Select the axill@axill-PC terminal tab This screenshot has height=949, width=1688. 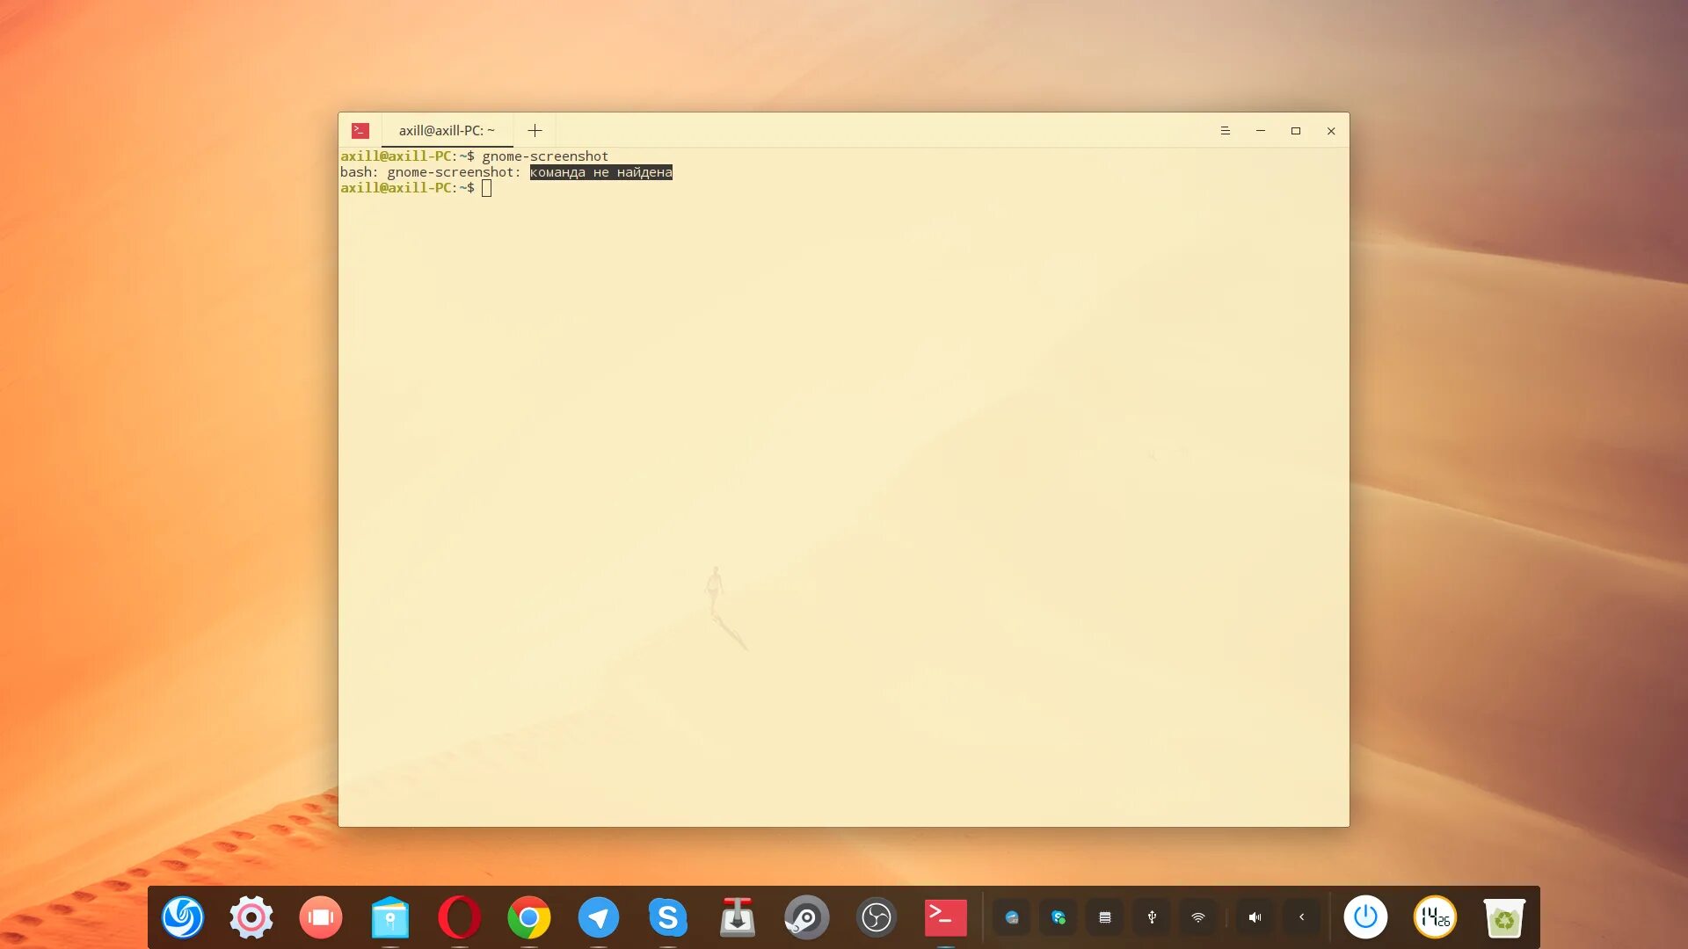447,131
